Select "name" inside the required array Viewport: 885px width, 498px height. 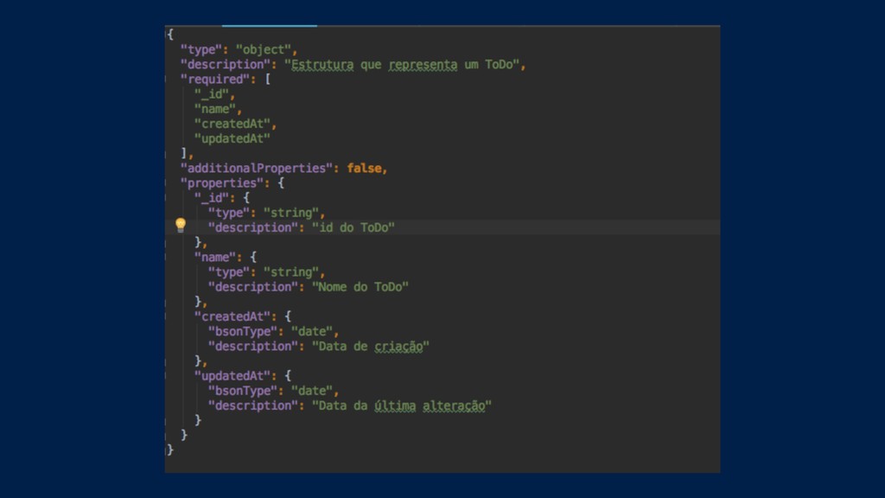[x=215, y=109]
